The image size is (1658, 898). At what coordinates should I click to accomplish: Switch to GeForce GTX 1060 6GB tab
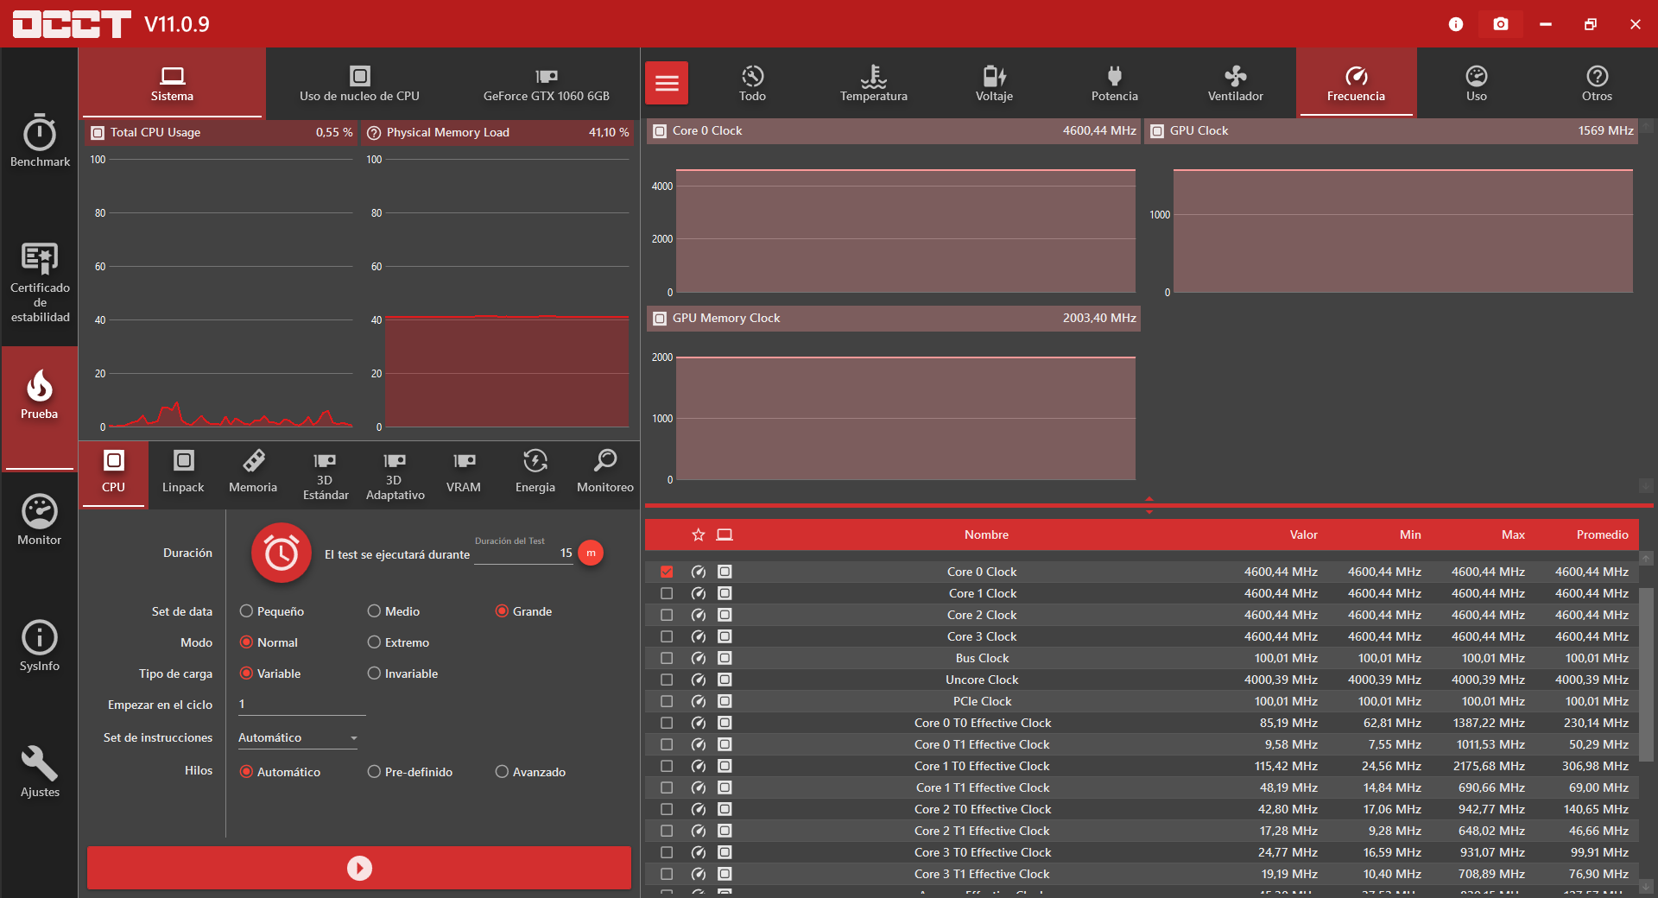pyautogui.click(x=547, y=83)
